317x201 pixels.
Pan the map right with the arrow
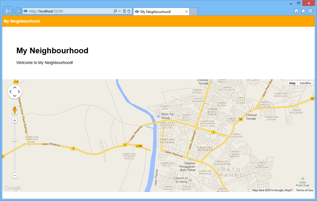(x=19, y=91)
